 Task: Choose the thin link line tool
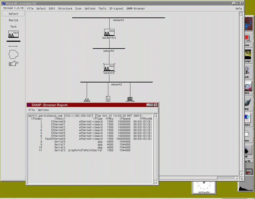point(13,46)
